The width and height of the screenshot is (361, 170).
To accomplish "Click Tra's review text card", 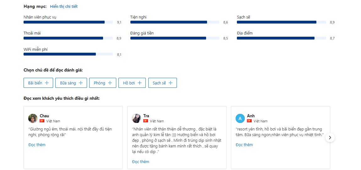I will [177, 140].
